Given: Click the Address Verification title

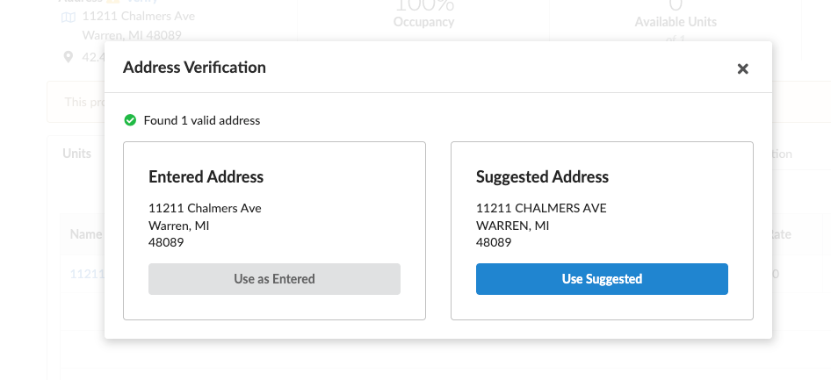Looking at the screenshot, I should (x=194, y=68).
